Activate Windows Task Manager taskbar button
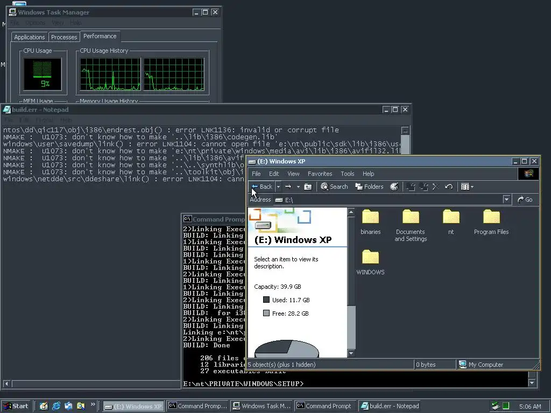The height and width of the screenshot is (413, 551). pos(262,406)
